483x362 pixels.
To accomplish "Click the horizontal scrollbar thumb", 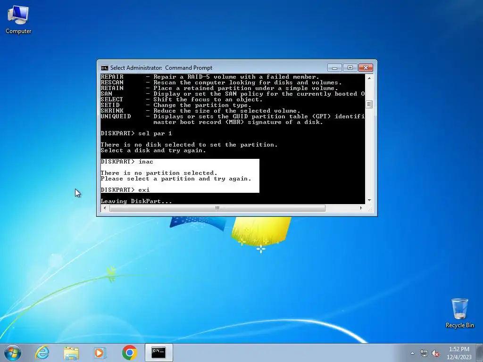I will click(217, 208).
